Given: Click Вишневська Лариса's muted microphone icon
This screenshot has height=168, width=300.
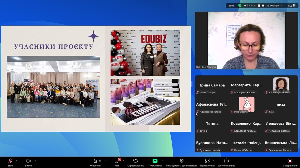Looking at the screenshot, I should click(266, 150).
